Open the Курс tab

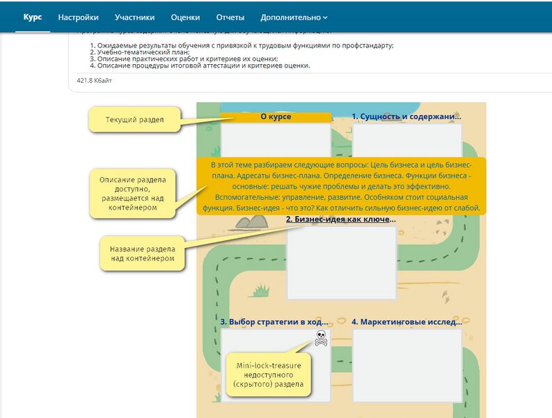coord(33,17)
